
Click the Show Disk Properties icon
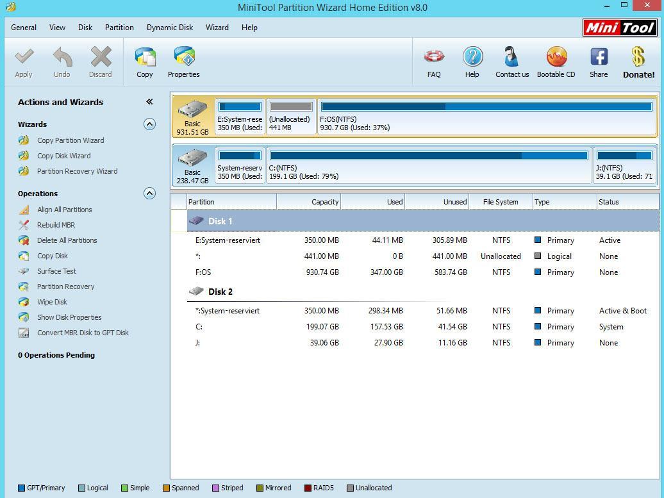tap(24, 317)
